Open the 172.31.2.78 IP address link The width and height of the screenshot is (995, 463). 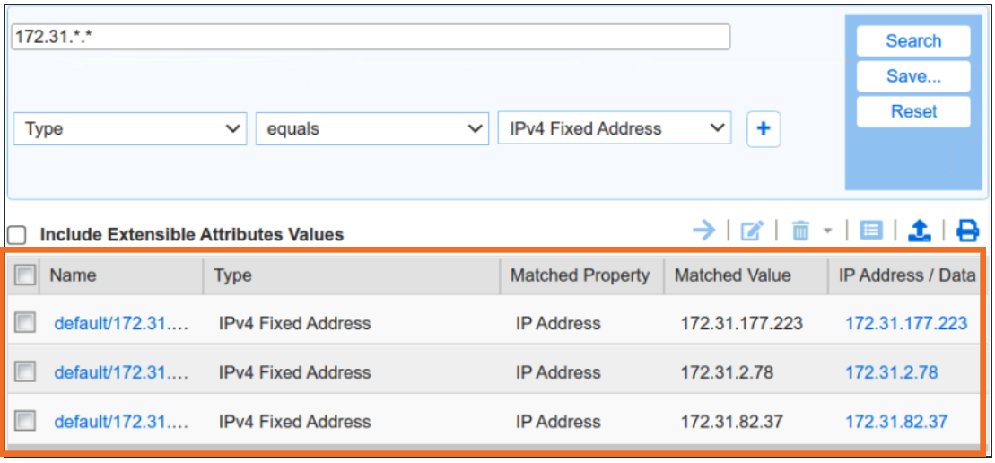click(891, 372)
